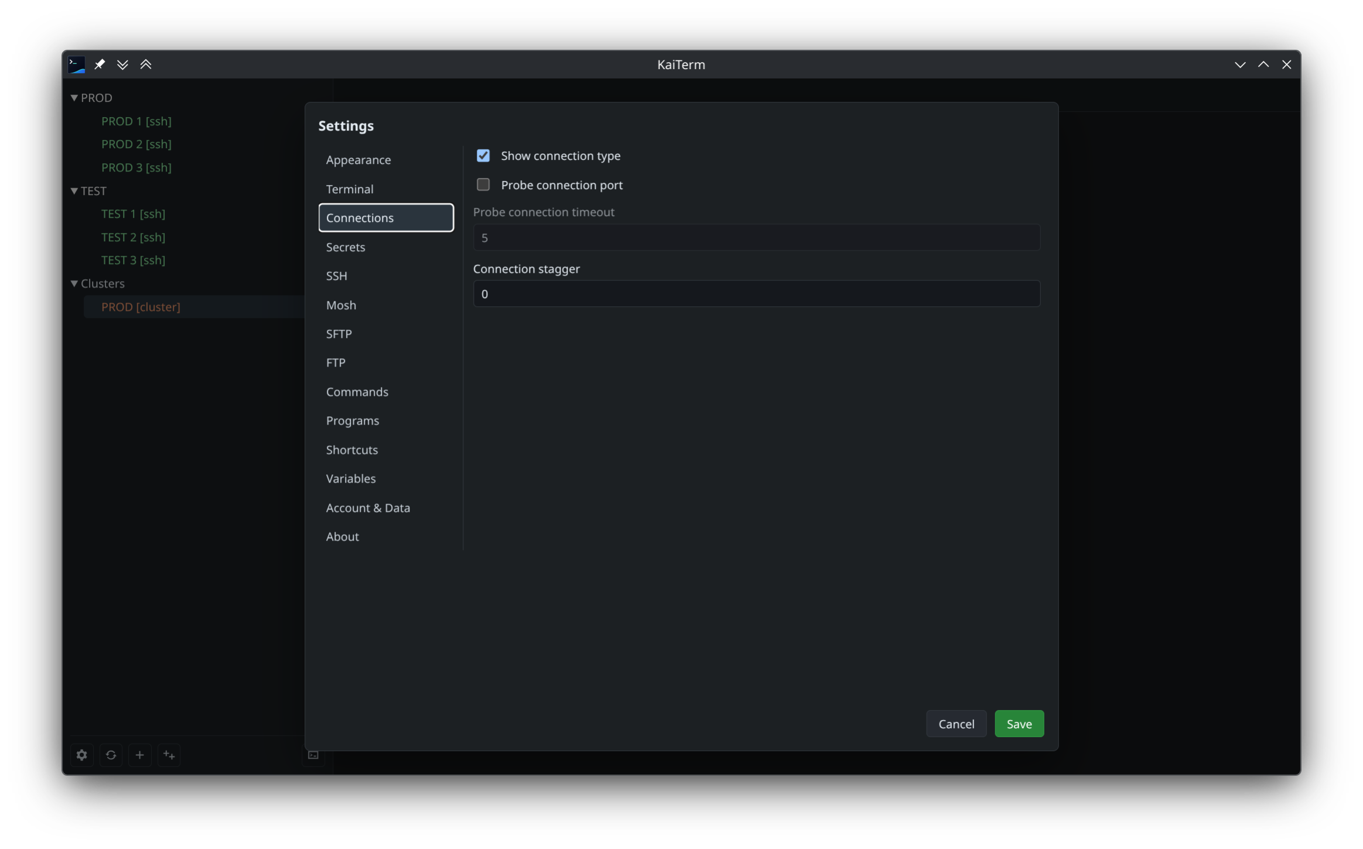Viewport: 1363px width, 849px height.
Task: Open the Variables settings section
Action: (x=386, y=478)
